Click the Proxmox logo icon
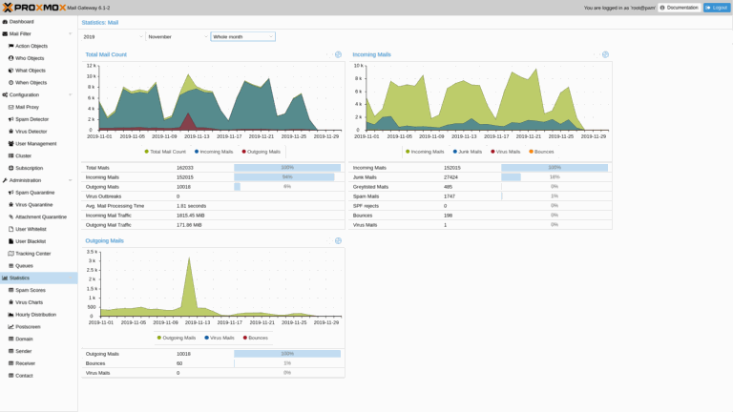Image resolution: width=733 pixels, height=412 pixels. (x=8, y=8)
